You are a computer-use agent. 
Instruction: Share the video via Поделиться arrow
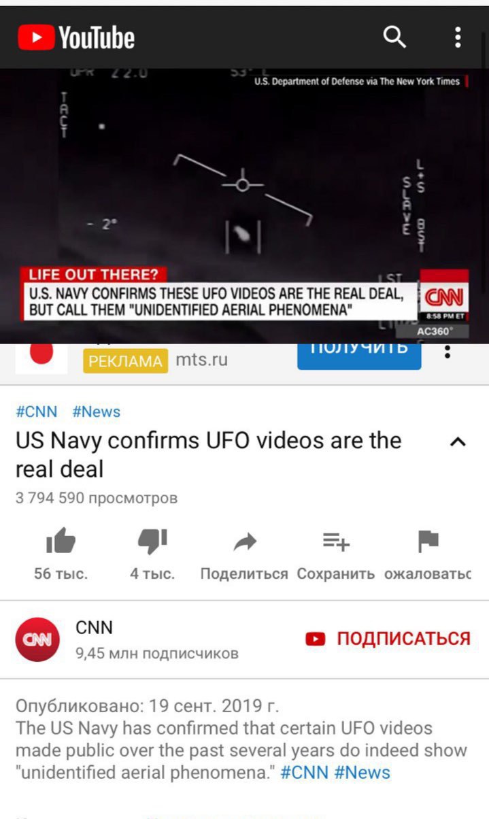click(x=244, y=542)
